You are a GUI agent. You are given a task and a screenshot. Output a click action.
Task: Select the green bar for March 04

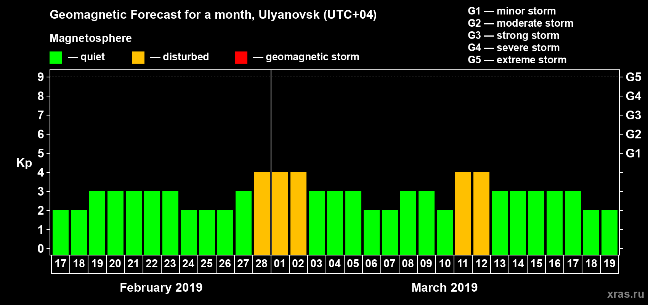tap(335, 223)
